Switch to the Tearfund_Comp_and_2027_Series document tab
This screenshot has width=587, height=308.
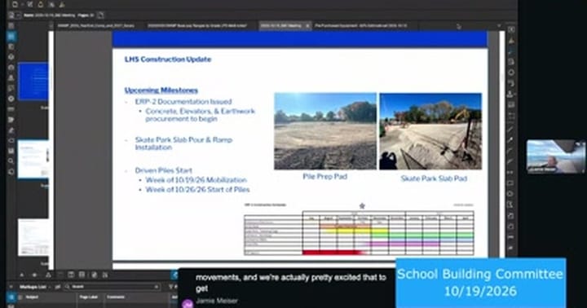(x=96, y=26)
